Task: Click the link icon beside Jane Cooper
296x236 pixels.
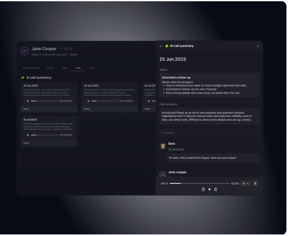Action: (x=61, y=49)
